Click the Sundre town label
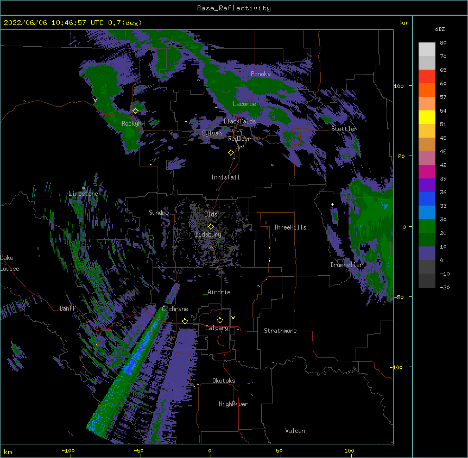The height and width of the screenshot is (458, 468). (159, 213)
